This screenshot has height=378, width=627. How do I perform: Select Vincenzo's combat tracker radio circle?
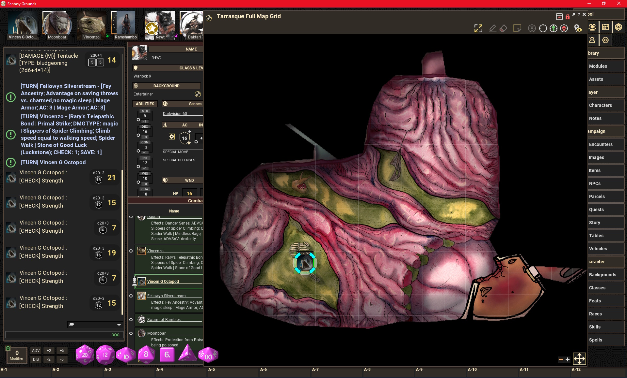(x=131, y=251)
